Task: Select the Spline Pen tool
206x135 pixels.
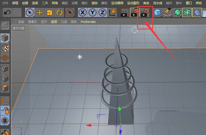Action: pos(167,12)
